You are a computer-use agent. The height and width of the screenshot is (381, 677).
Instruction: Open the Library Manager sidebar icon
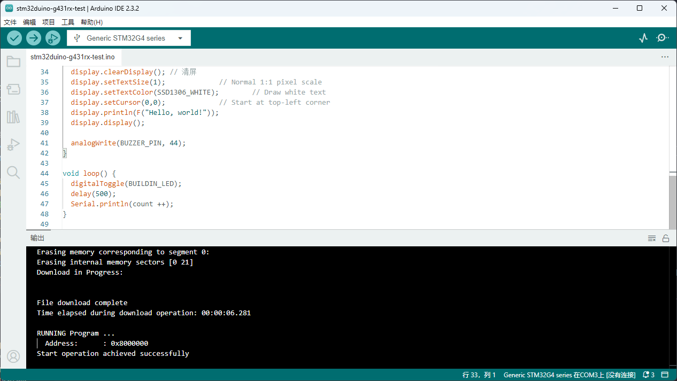[13, 117]
